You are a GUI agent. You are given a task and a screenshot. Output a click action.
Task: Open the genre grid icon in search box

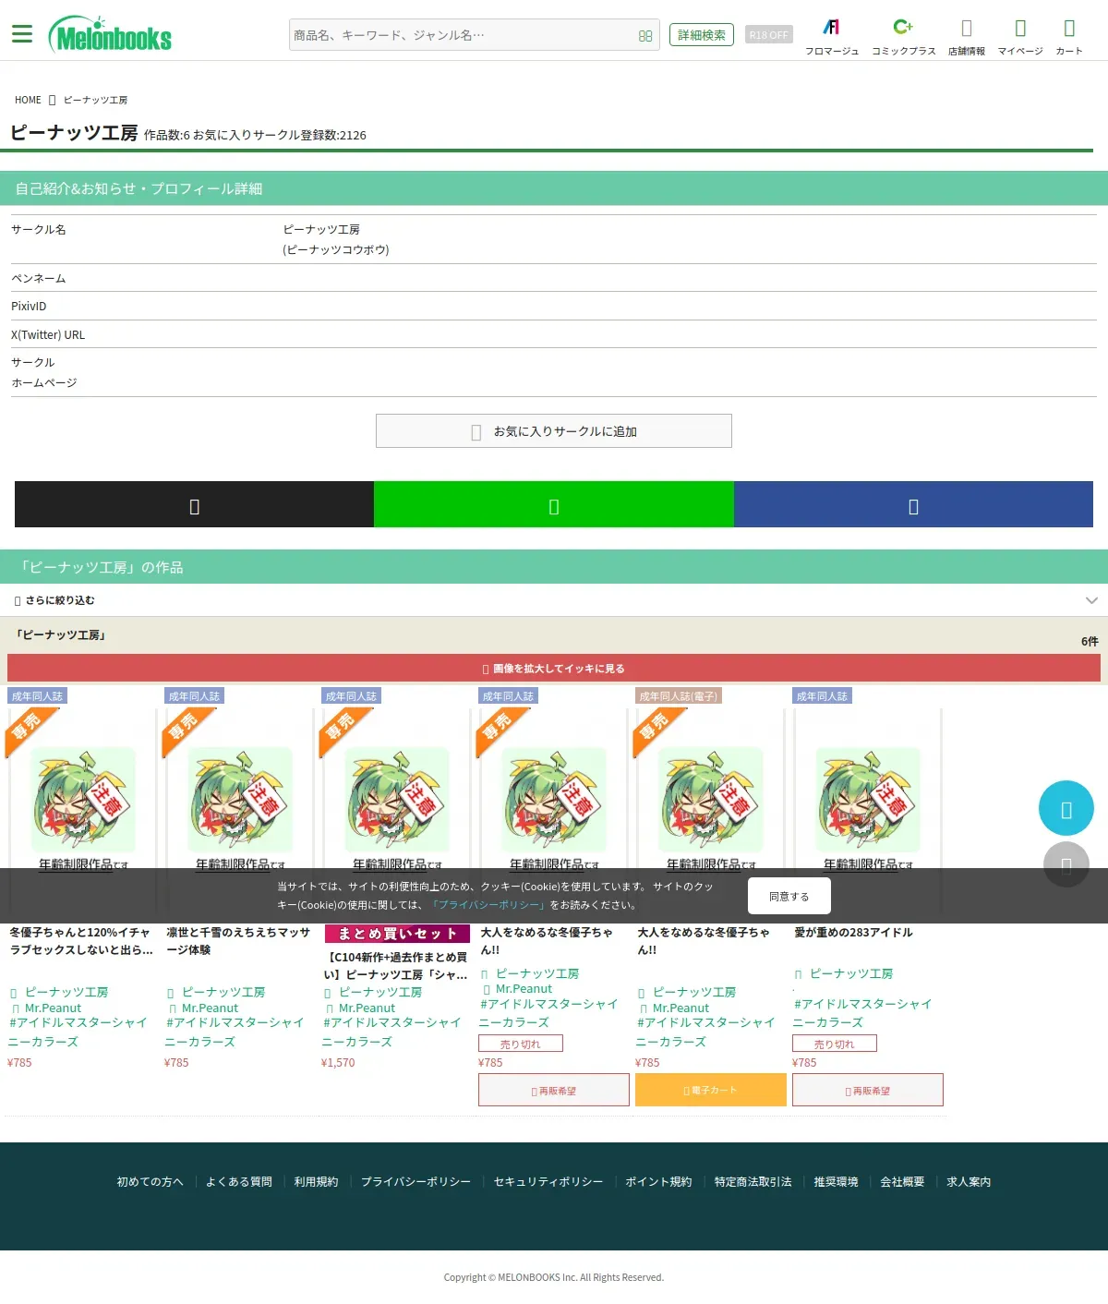[645, 36]
